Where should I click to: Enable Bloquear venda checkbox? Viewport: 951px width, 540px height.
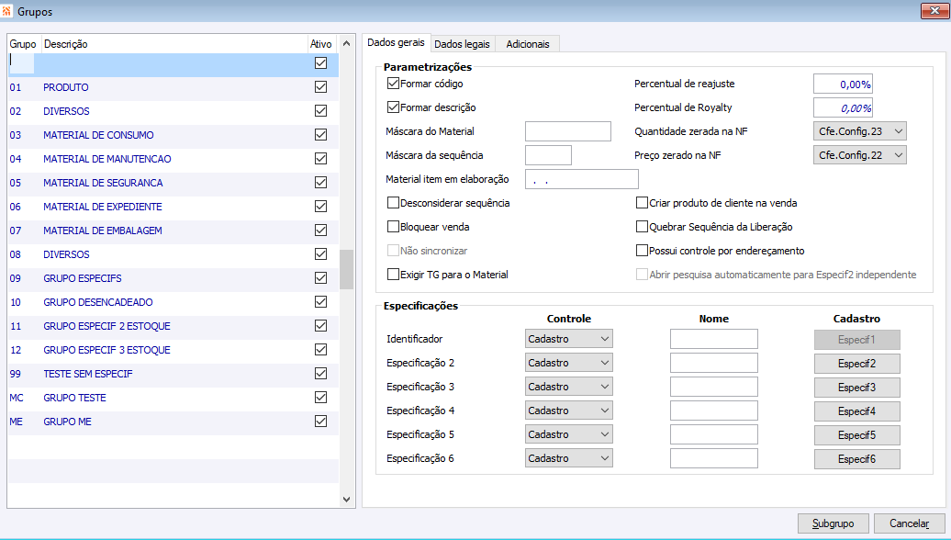click(393, 227)
